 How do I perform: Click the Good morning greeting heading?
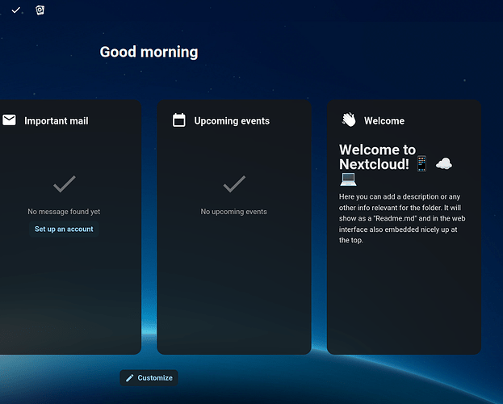(149, 53)
